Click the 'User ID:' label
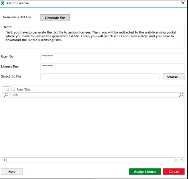189x179 pixels. click(x=7, y=57)
